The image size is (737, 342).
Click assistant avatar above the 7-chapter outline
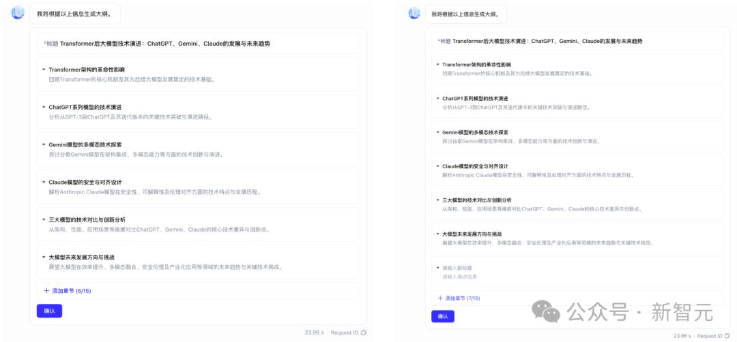pyautogui.click(x=414, y=13)
